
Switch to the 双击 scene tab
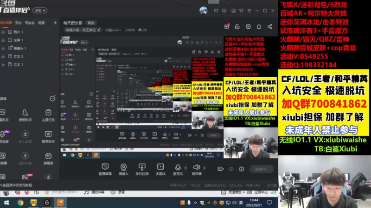click(x=19, y=23)
